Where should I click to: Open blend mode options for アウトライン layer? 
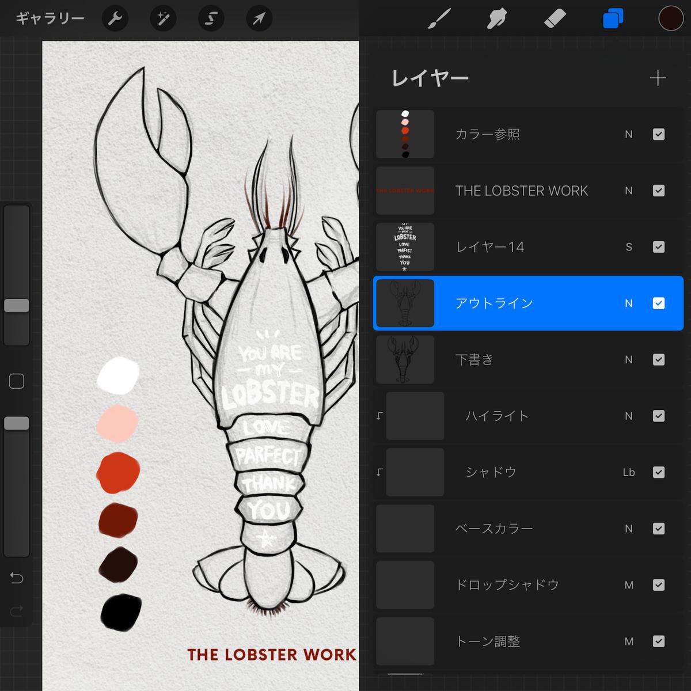(629, 303)
